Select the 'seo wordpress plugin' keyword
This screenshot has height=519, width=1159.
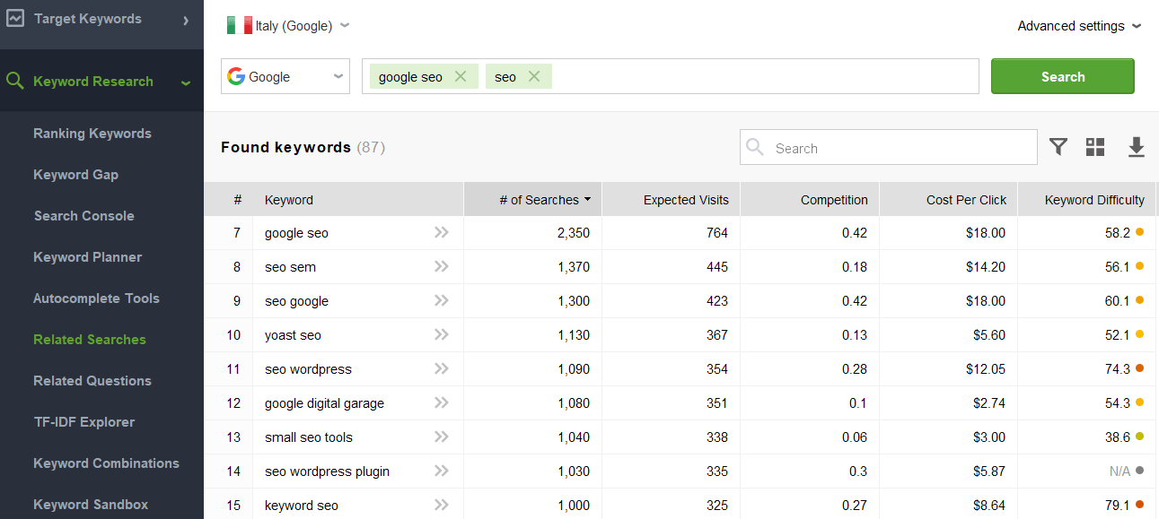point(327,471)
